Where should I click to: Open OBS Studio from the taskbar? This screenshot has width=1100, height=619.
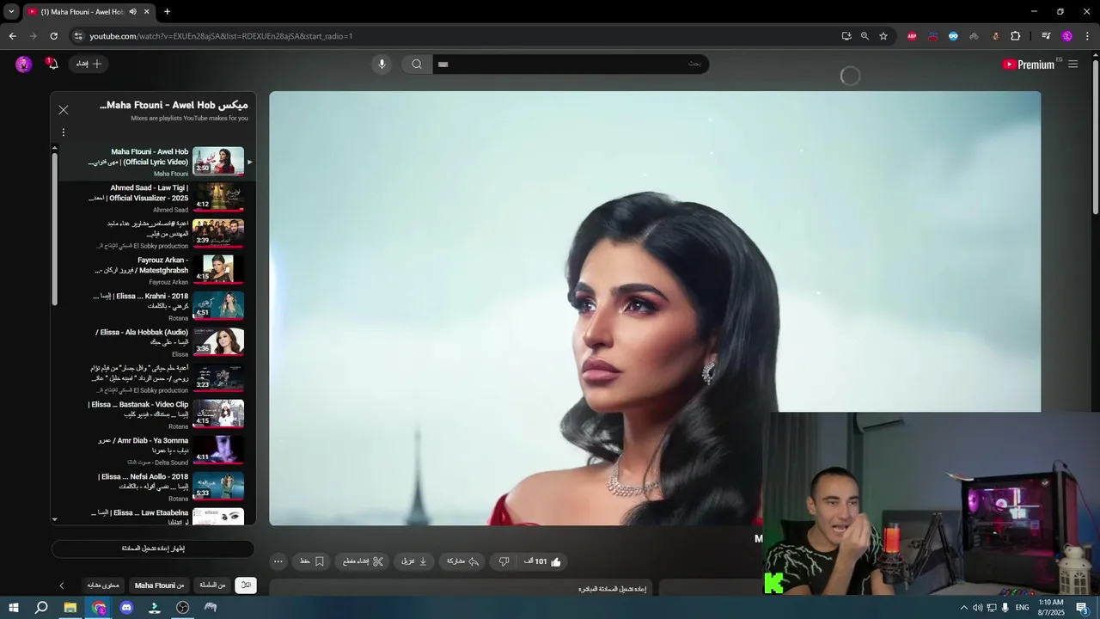[182, 608]
